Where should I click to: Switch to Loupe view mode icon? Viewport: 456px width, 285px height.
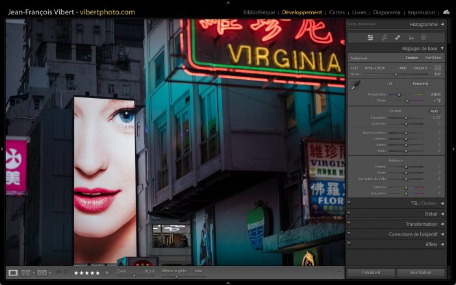[x=13, y=273]
